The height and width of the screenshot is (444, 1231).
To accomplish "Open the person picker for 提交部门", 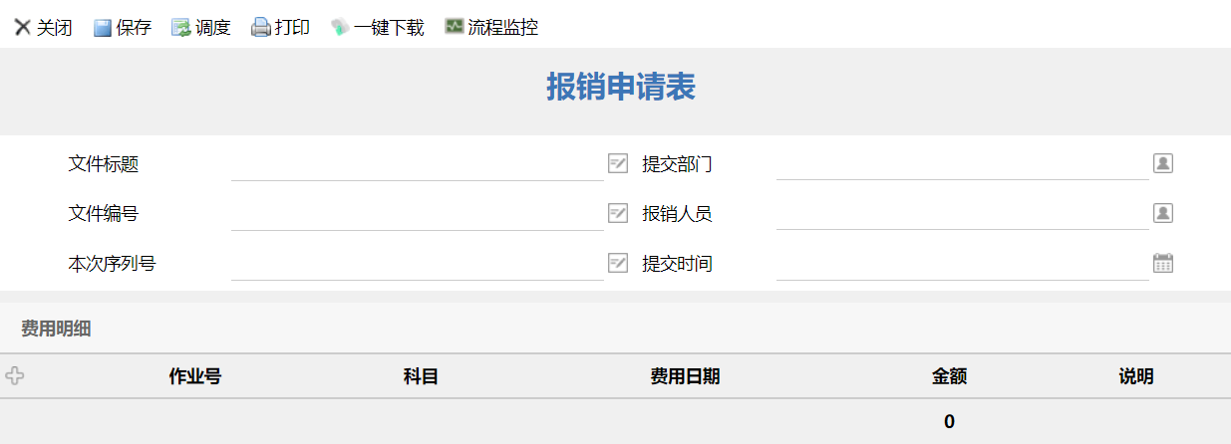I will pyautogui.click(x=1162, y=163).
